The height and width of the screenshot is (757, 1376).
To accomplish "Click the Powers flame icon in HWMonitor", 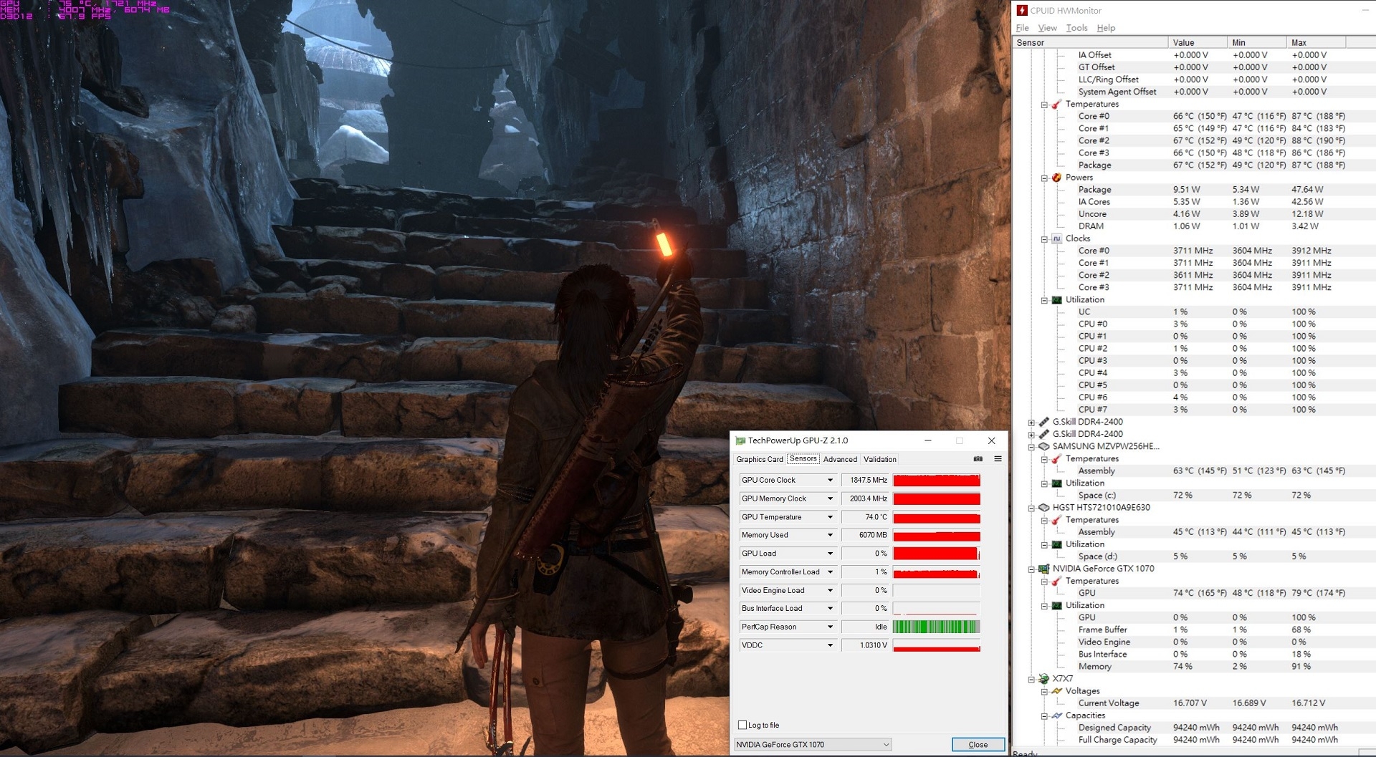I will tap(1056, 178).
